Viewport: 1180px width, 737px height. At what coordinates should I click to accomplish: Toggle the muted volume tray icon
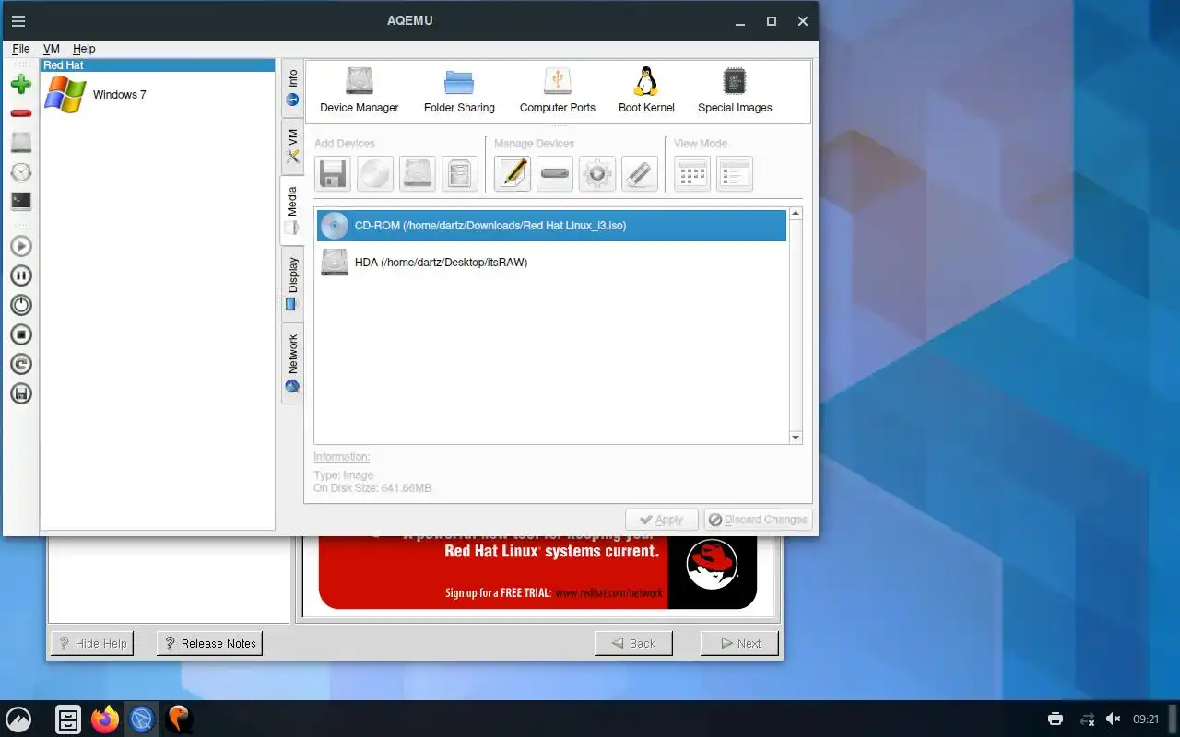click(x=1114, y=719)
